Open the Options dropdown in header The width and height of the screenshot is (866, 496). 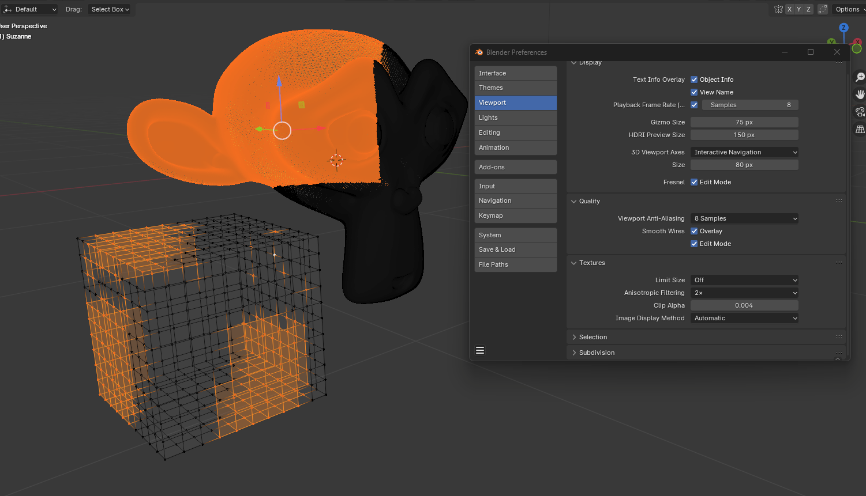pos(849,9)
